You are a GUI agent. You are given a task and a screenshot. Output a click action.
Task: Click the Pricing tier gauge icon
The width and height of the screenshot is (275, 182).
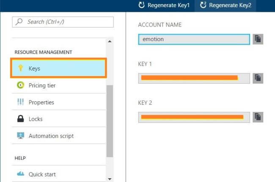point(20,85)
